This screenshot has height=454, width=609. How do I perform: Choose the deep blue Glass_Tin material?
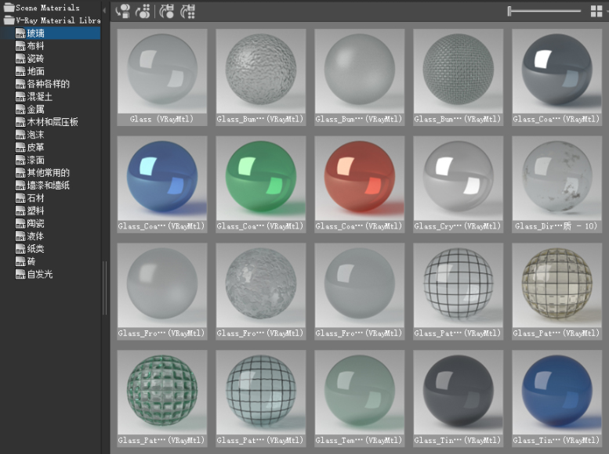(x=556, y=398)
